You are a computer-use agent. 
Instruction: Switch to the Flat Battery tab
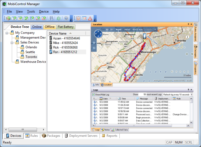tap(66, 27)
